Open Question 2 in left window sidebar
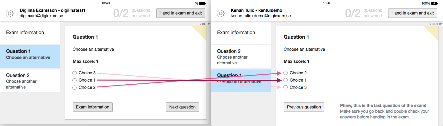 [x=30, y=81]
